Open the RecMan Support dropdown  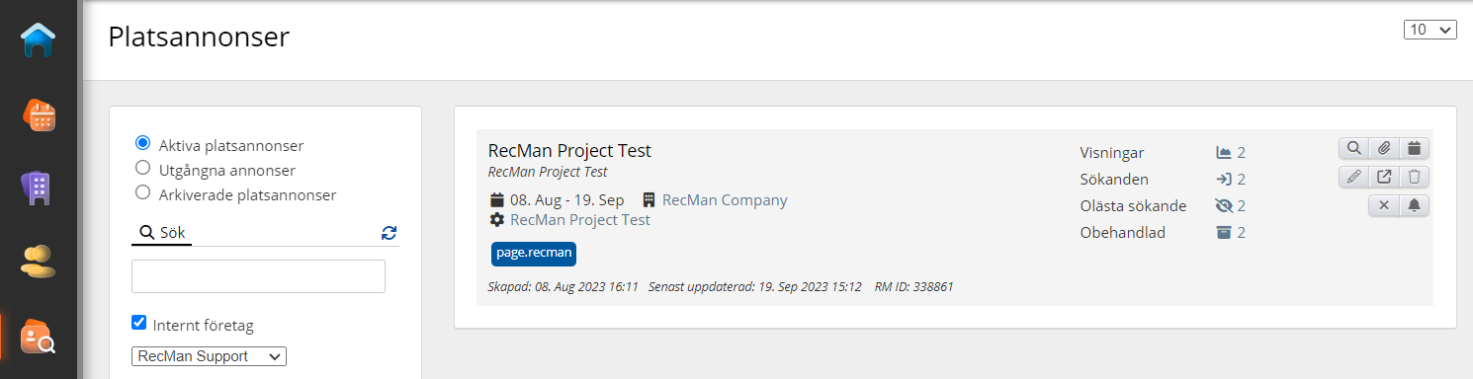tap(209, 356)
